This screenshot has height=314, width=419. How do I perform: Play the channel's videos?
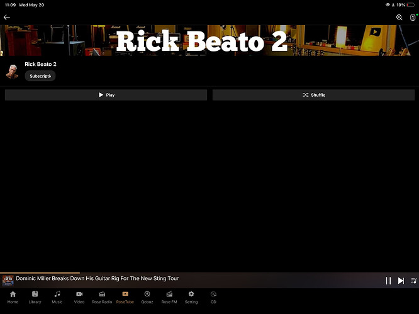coord(106,95)
